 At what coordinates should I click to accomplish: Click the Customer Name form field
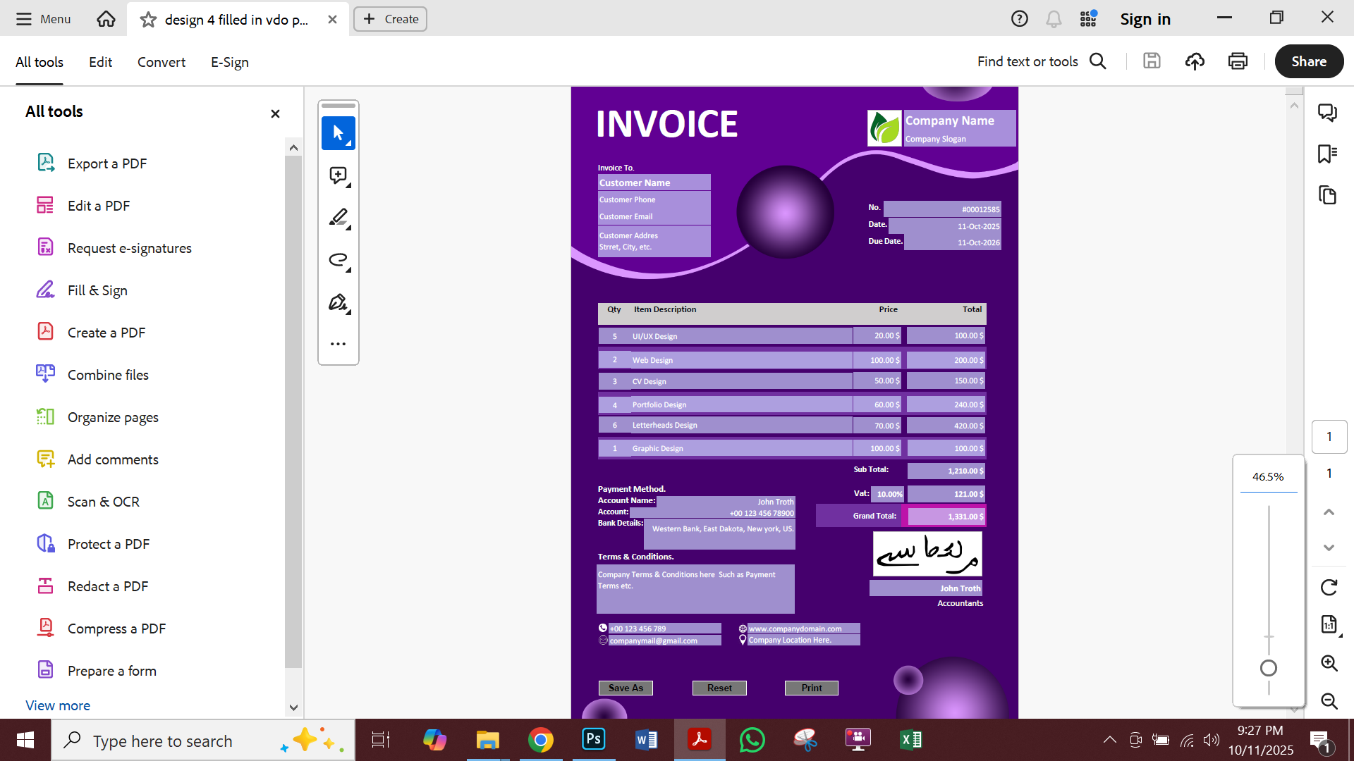[653, 182]
